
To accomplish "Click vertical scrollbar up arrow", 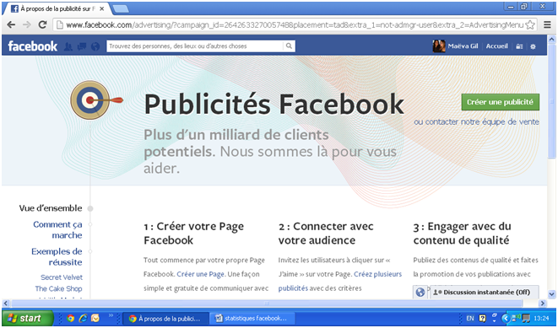I will pos(552,39).
